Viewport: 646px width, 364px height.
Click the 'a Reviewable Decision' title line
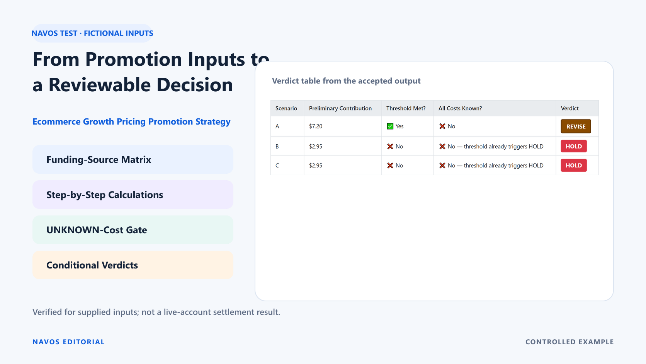(133, 85)
